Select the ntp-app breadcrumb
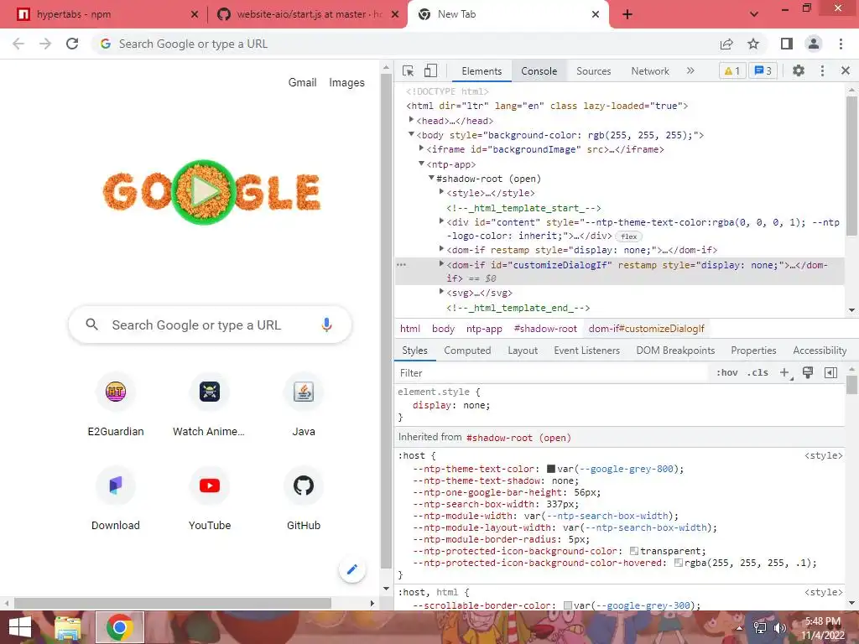This screenshot has height=644, width=859. (x=484, y=329)
